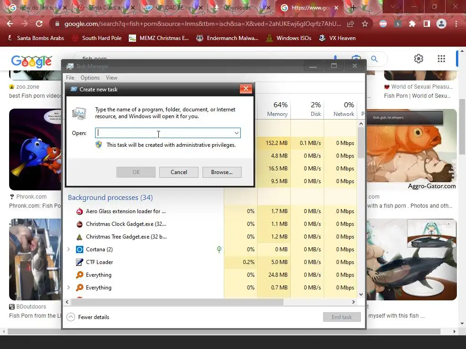This screenshot has width=466, height=349.
Task: Open the Extensions puzzle icon
Action: [x=412, y=24]
